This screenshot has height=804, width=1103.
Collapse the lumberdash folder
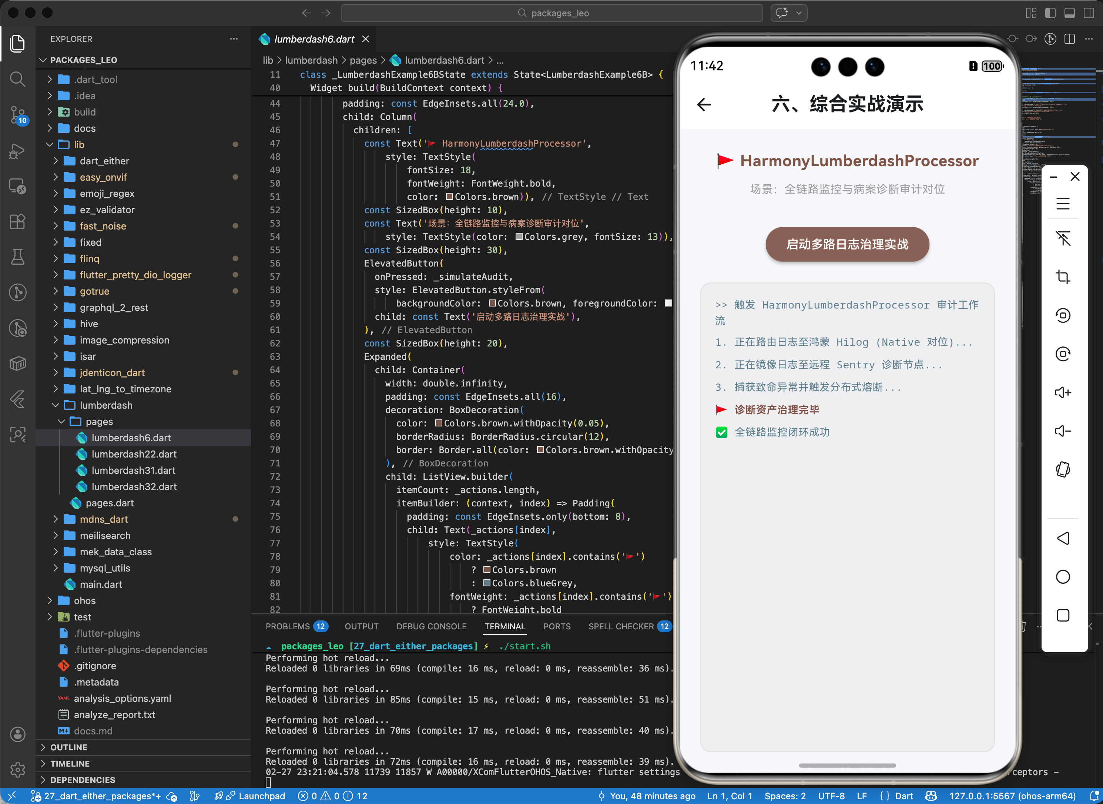(x=105, y=405)
